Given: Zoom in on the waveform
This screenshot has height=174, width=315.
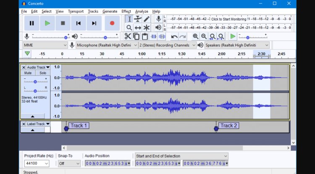Looking at the screenshot, I should tap(195, 36).
